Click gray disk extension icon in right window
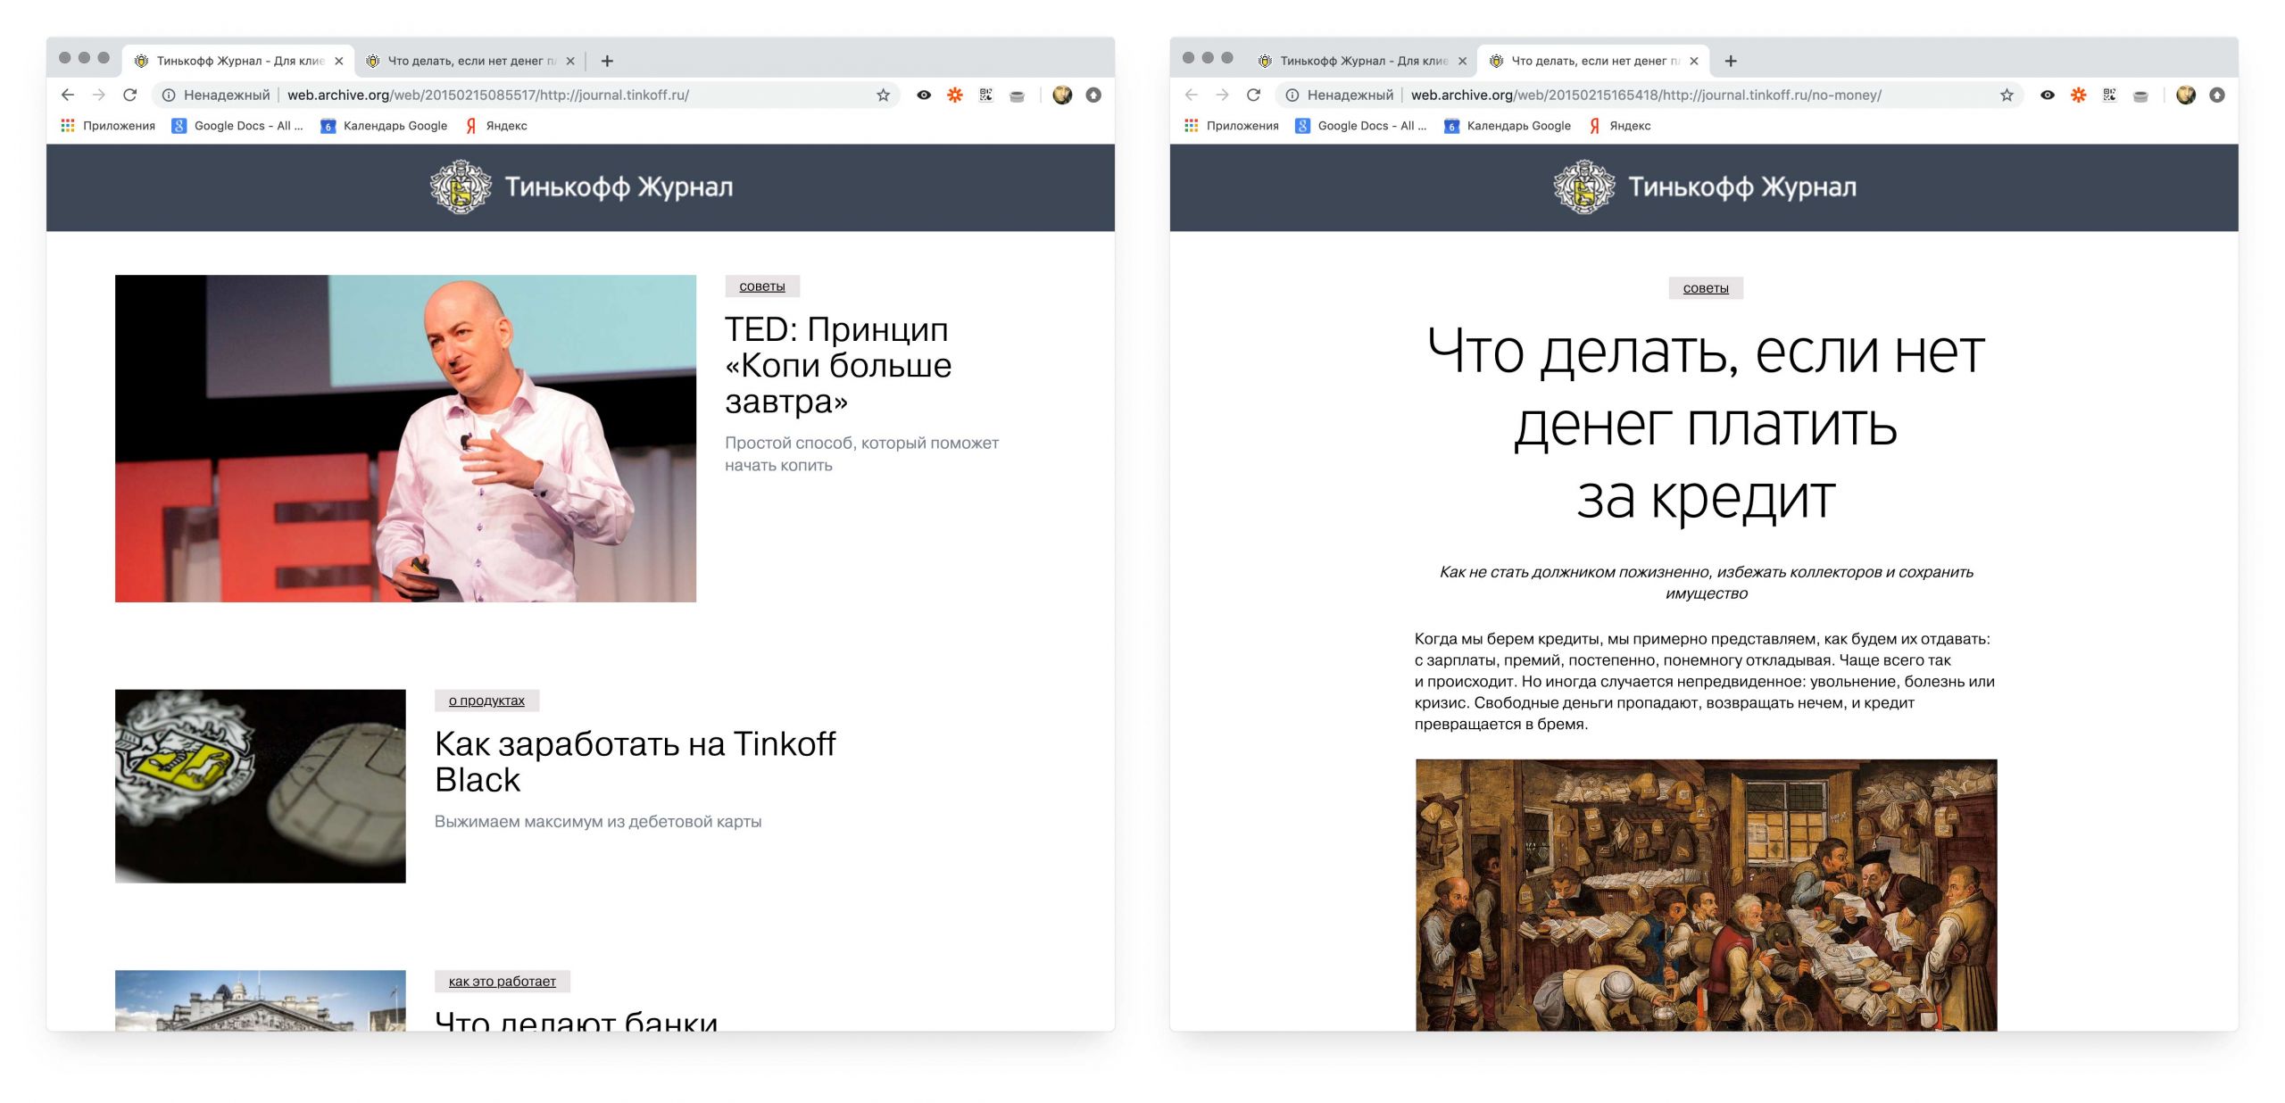 (x=2140, y=95)
